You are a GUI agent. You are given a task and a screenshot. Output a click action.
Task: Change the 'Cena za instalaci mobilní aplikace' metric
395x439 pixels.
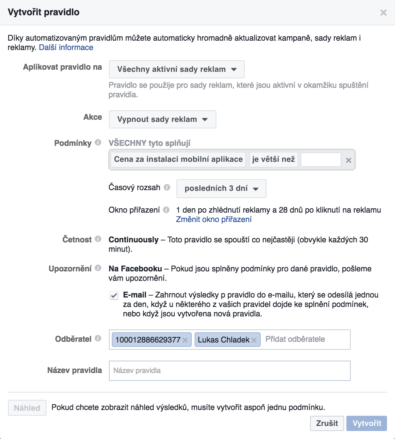[x=178, y=159]
